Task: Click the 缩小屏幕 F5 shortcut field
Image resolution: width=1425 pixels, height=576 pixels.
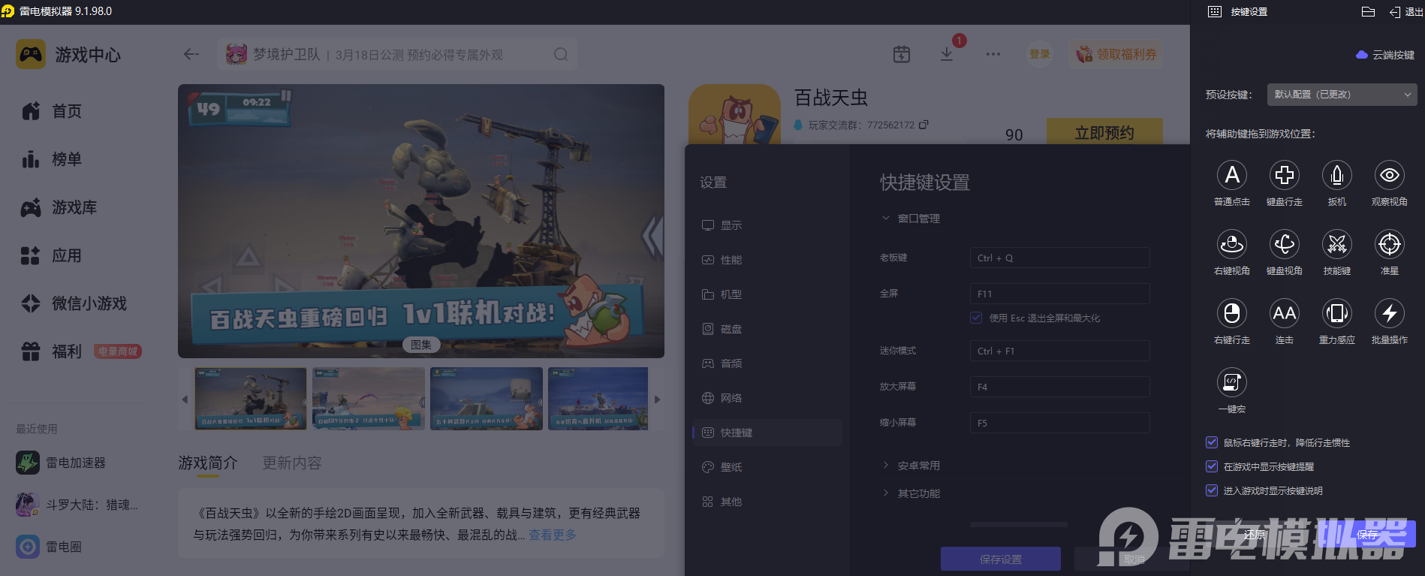Action: [1060, 423]
